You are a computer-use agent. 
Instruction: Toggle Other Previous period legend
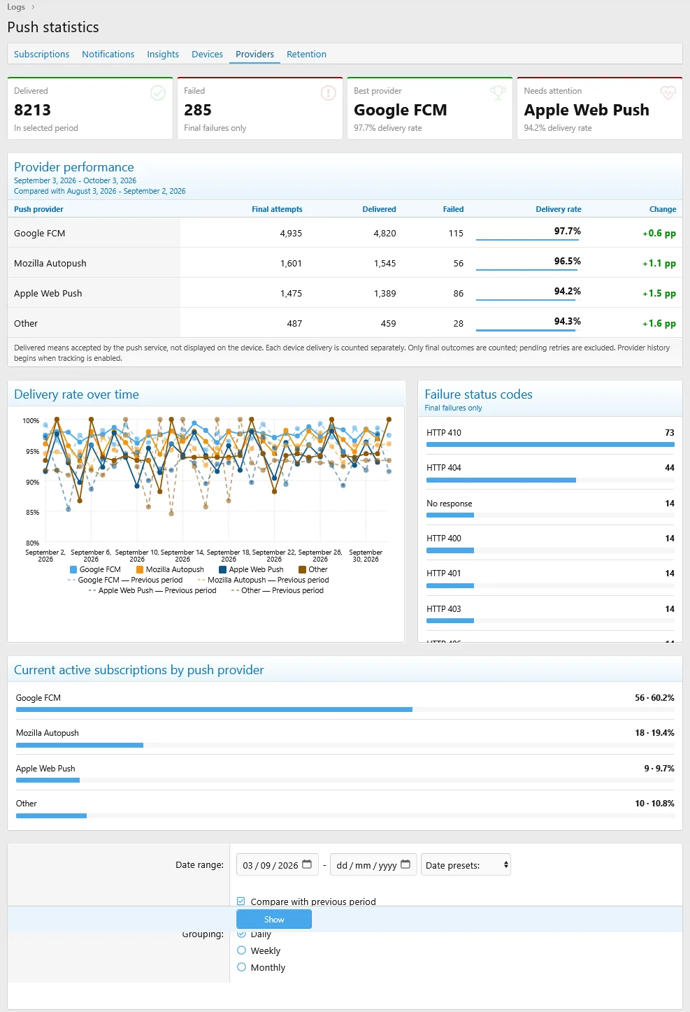tap(278, 590)
